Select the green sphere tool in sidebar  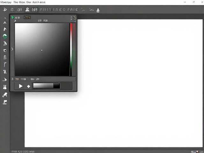[x=5, y=36]
